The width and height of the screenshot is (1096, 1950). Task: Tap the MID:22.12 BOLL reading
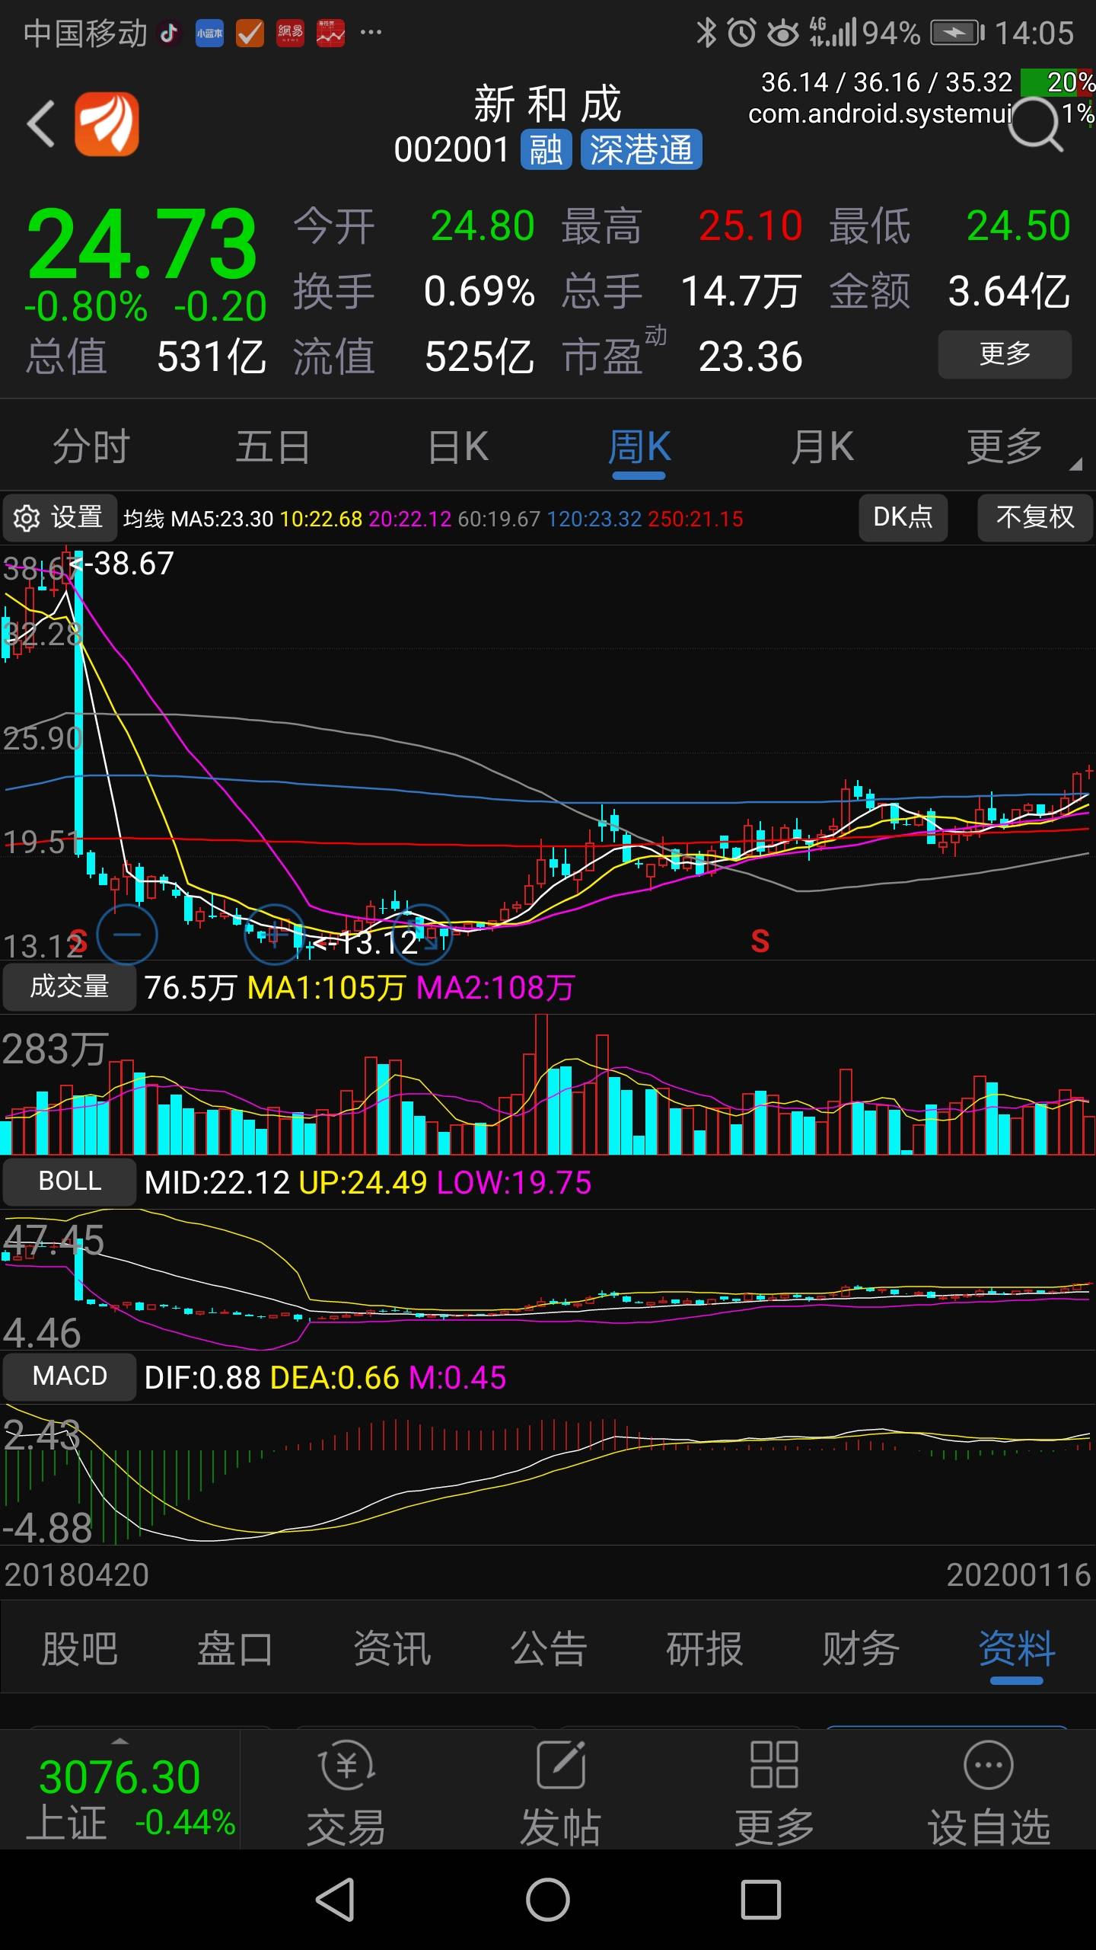(217, 1183)
